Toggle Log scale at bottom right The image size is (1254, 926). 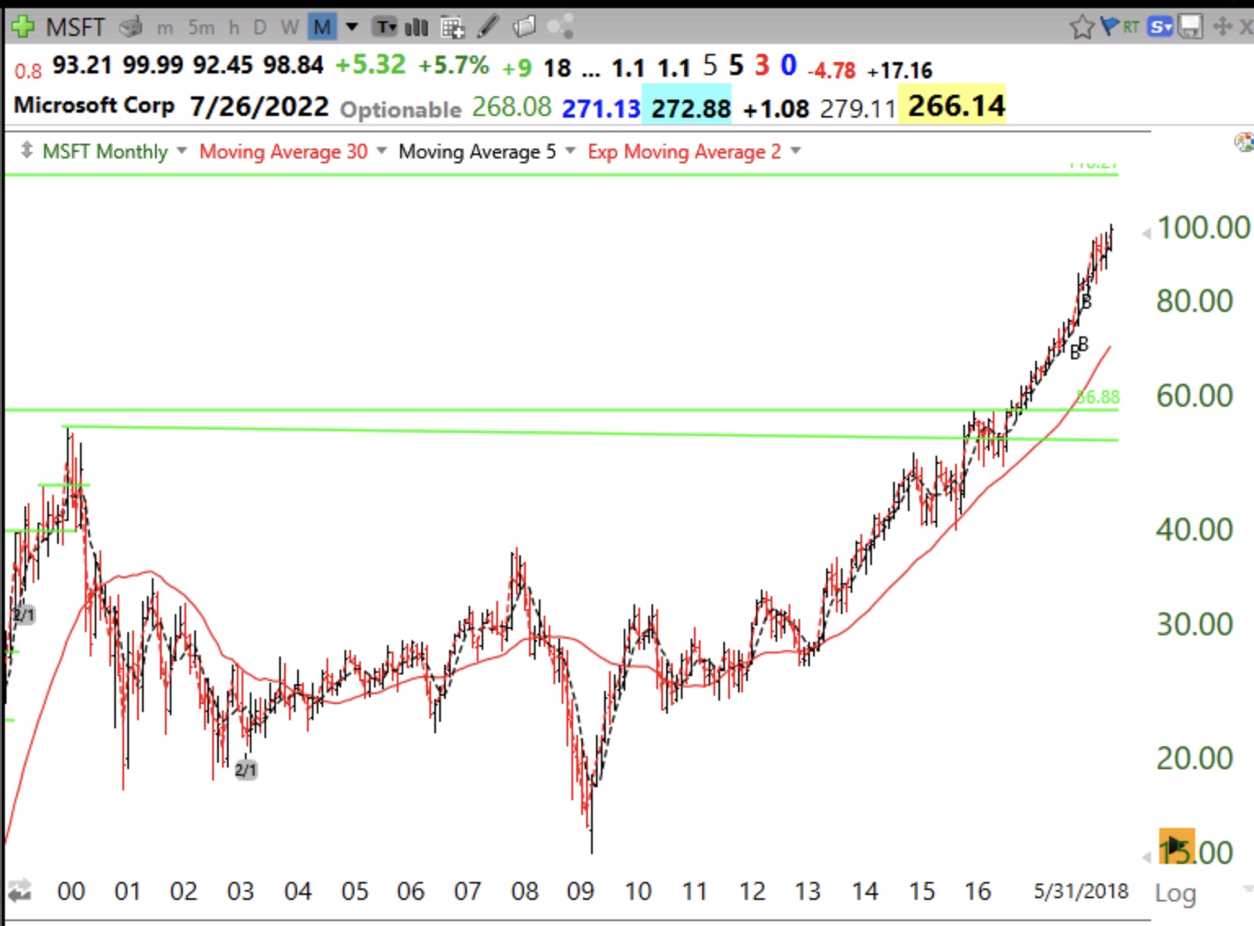click(1175, 894)
